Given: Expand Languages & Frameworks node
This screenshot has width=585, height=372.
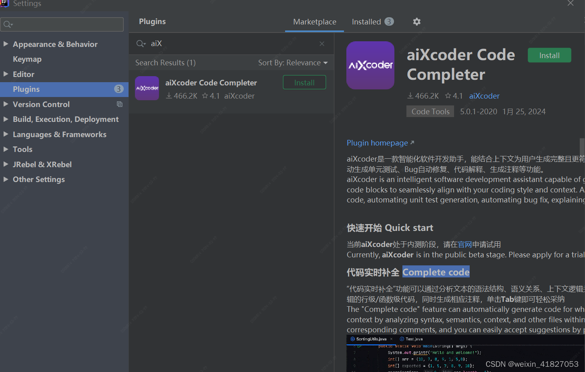Looking at the screenshot, I should pos(6,134).
